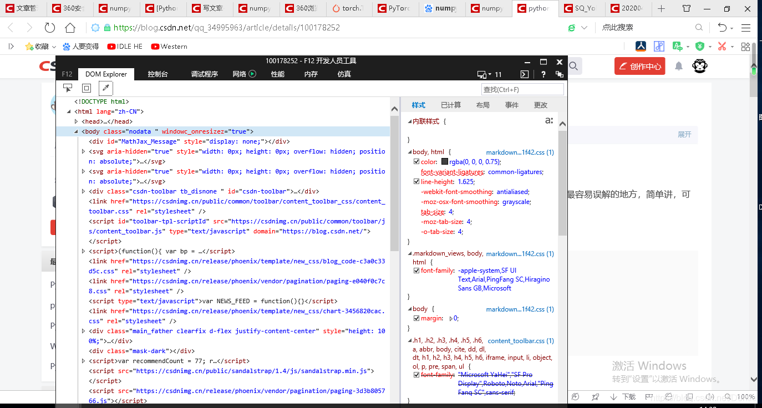This screenshot has height=408, width=762.
Task: Click scissors screenshot extension icon
Action: [x=722, y=47]
